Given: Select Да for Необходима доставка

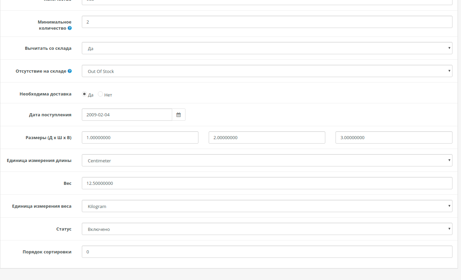Looking at the screenshot, I should 85,94.
